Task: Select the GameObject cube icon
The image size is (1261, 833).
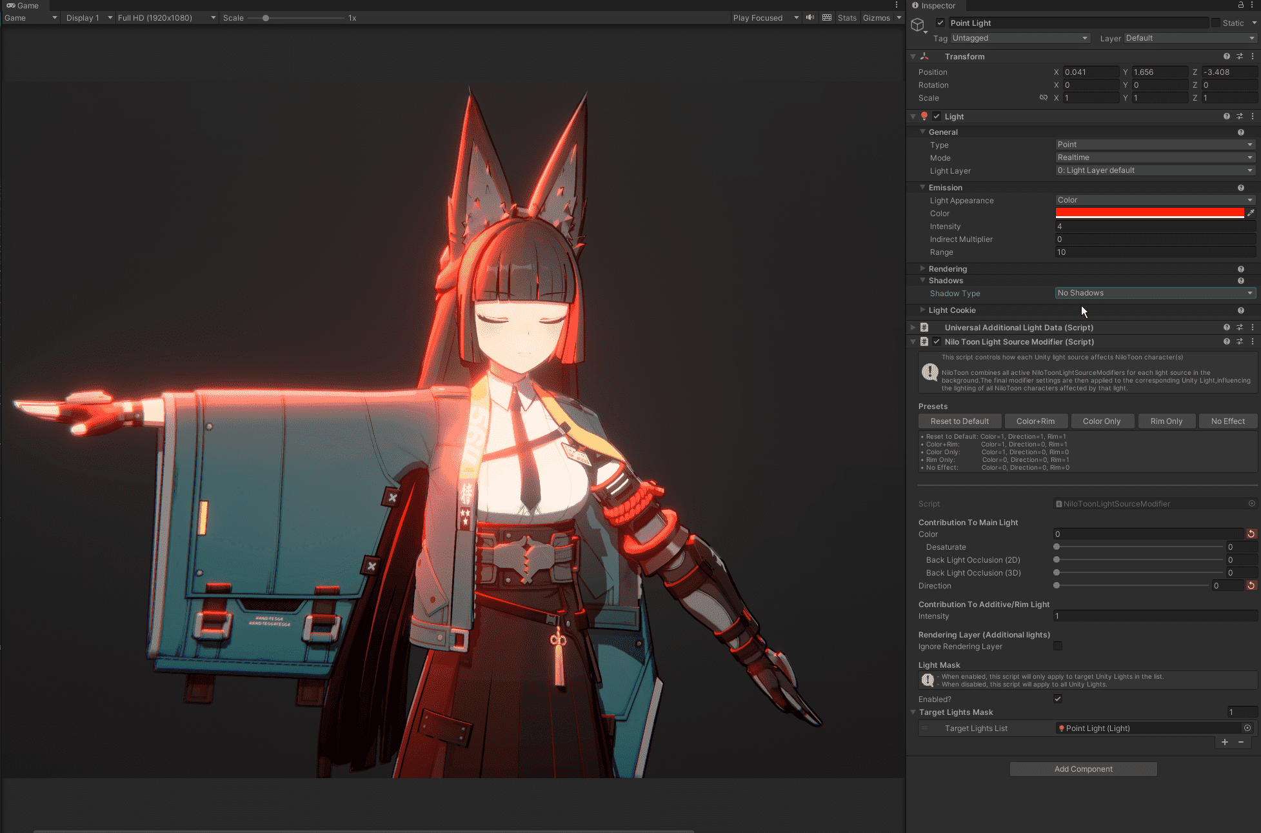Action: coord(918,25)
